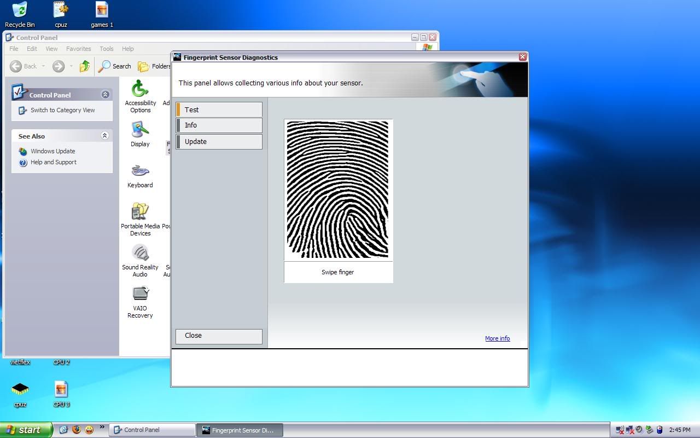The height and width of the screenshot is (438, 700).
Task: Open Sound Reality Audio icon
Action: click(140, 261)
